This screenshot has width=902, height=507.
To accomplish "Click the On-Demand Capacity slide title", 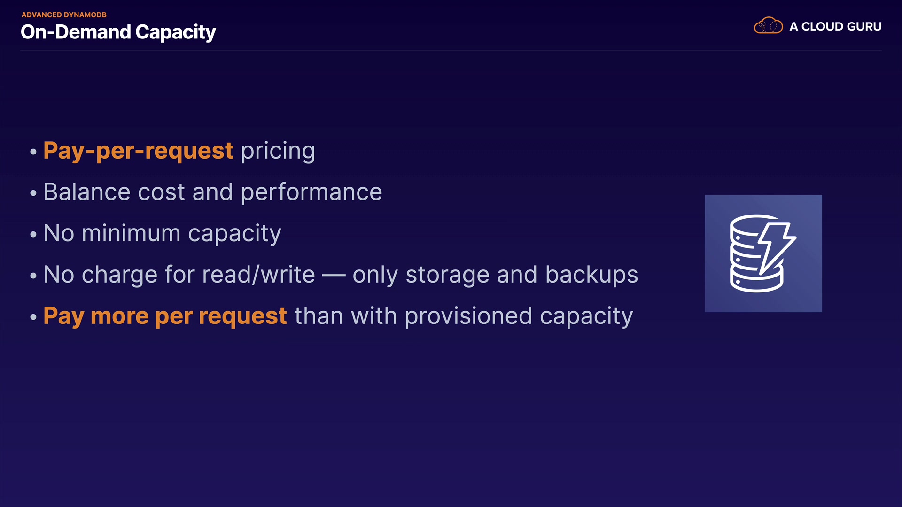I will click(x=118, y=32).
